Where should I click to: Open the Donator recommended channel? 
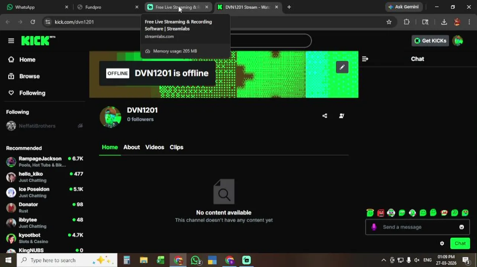click(45, 207)
